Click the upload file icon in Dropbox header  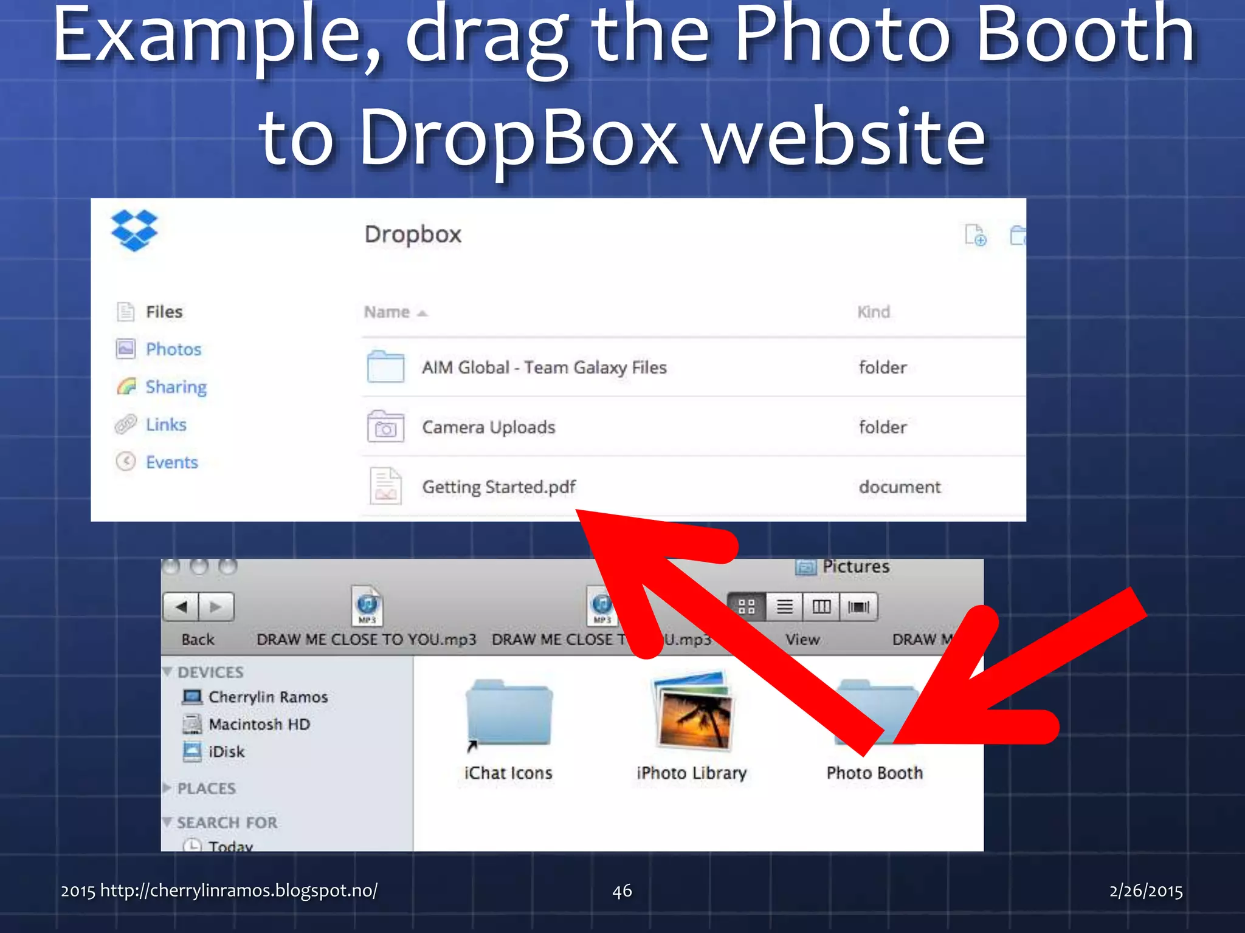point(976,235)
